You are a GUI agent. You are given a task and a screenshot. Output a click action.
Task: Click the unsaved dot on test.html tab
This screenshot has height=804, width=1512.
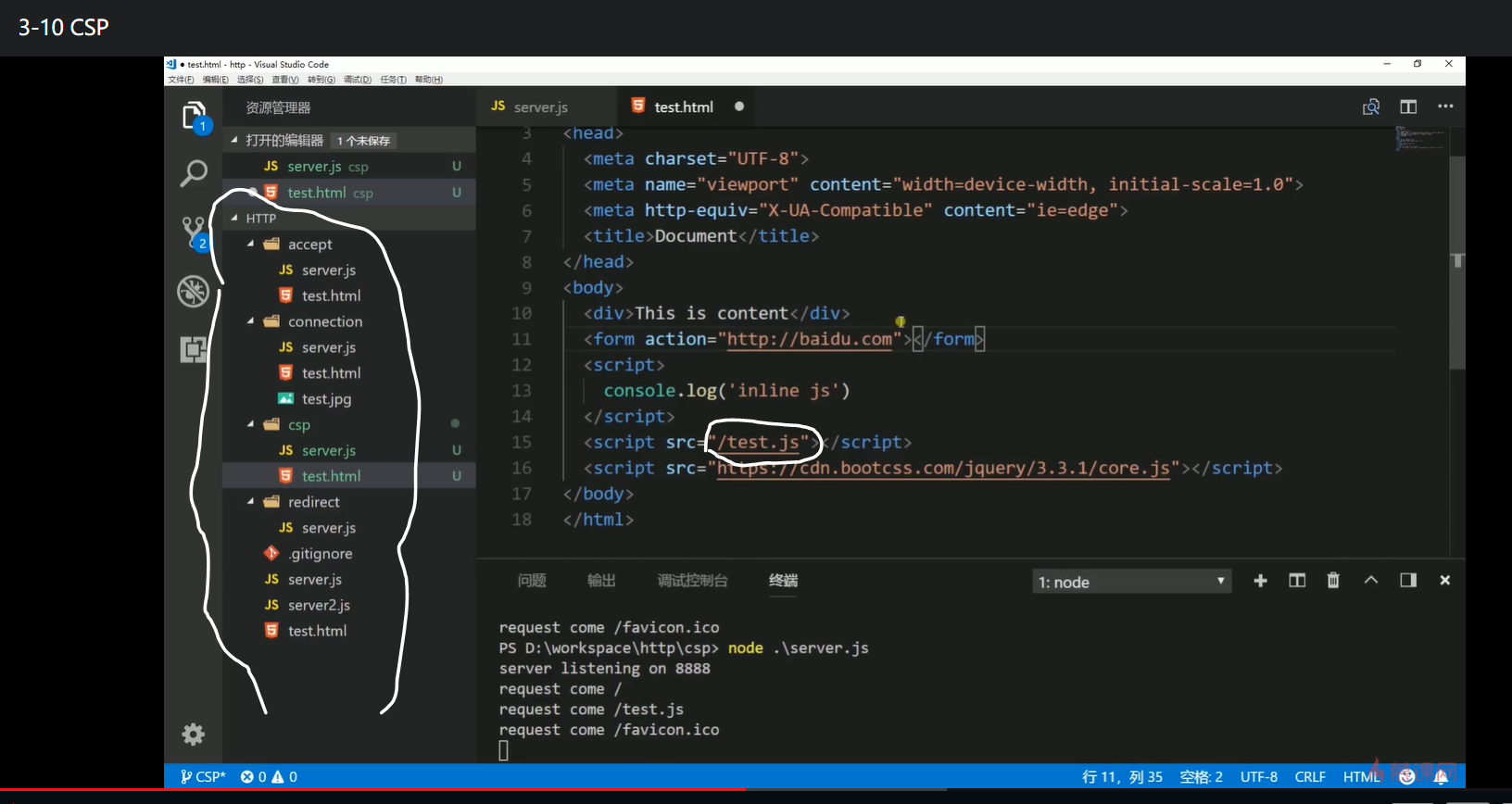click(x=739, y=107)
